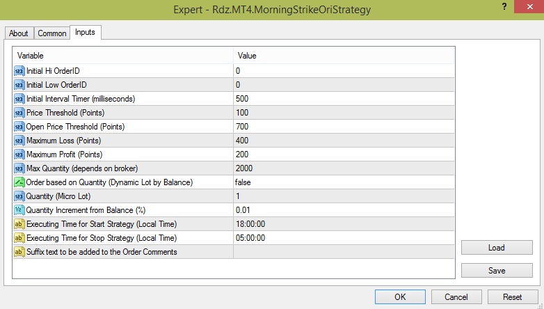
Task: Click the empty Suffix text value cell
Action: tap(344, 252)
